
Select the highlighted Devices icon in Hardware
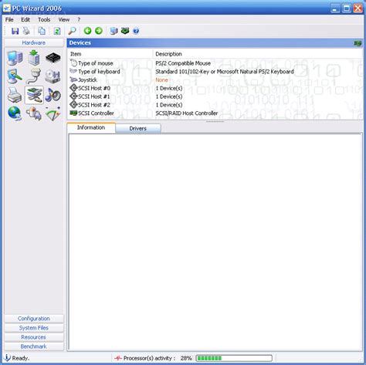click(34, 95)
